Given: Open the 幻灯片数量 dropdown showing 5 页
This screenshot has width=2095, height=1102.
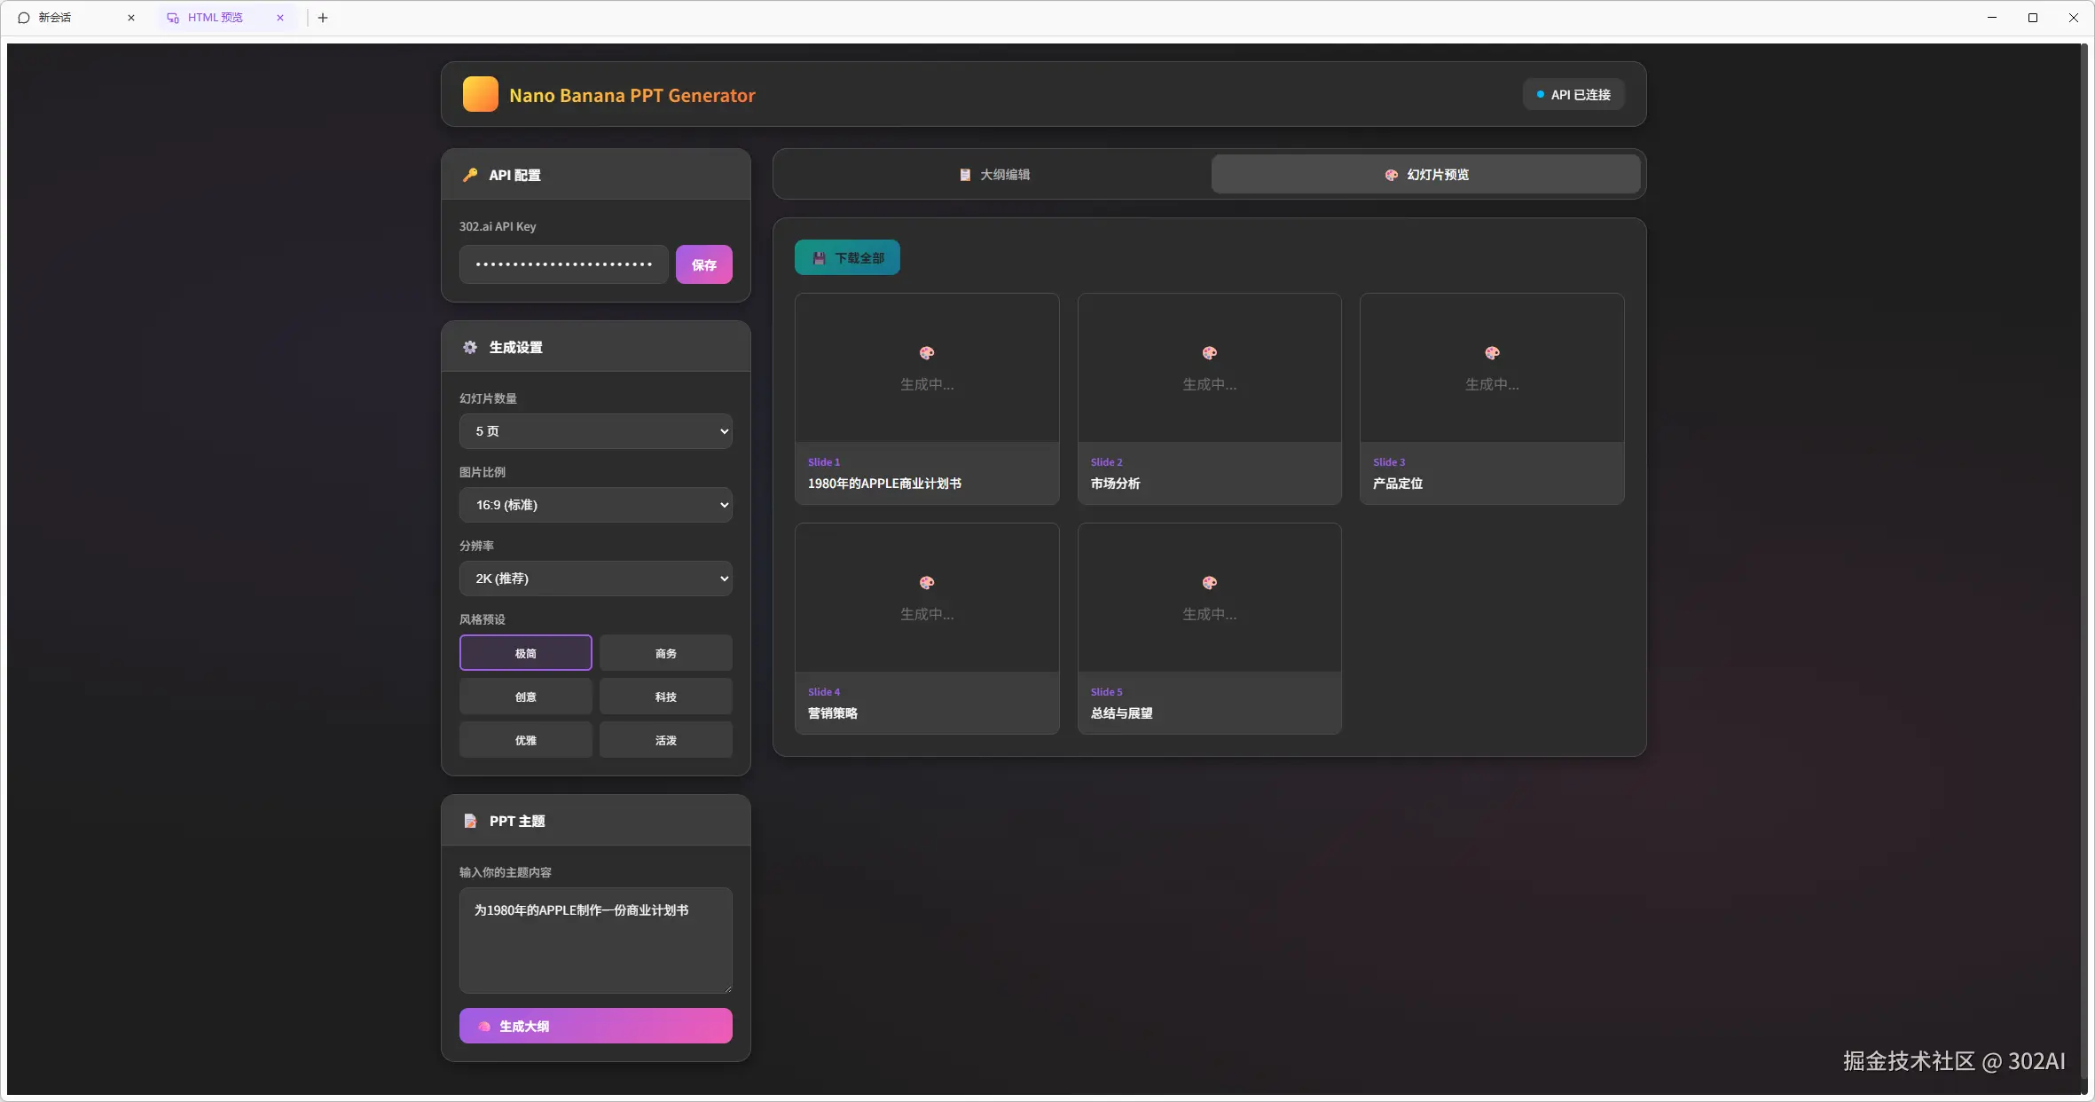Looking at the screenshot, I should (595, 431).
